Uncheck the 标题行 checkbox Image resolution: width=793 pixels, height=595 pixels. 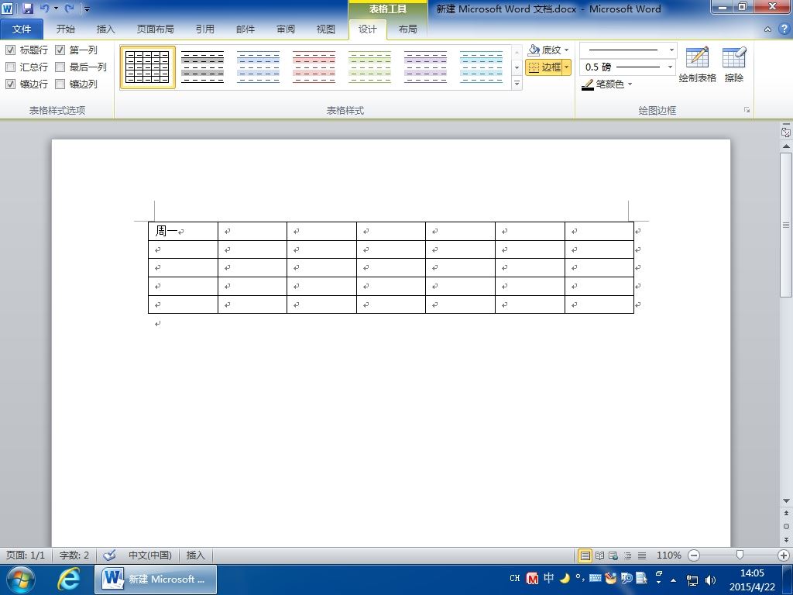click(10, 50)
